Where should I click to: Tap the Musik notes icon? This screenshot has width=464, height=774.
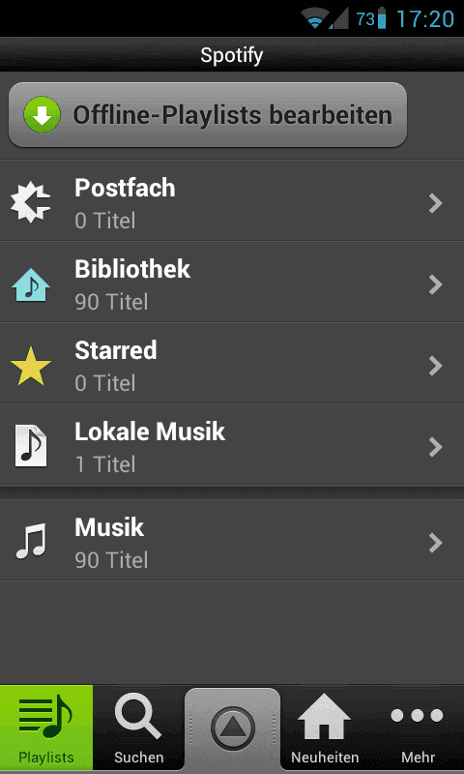coord(31,542)
